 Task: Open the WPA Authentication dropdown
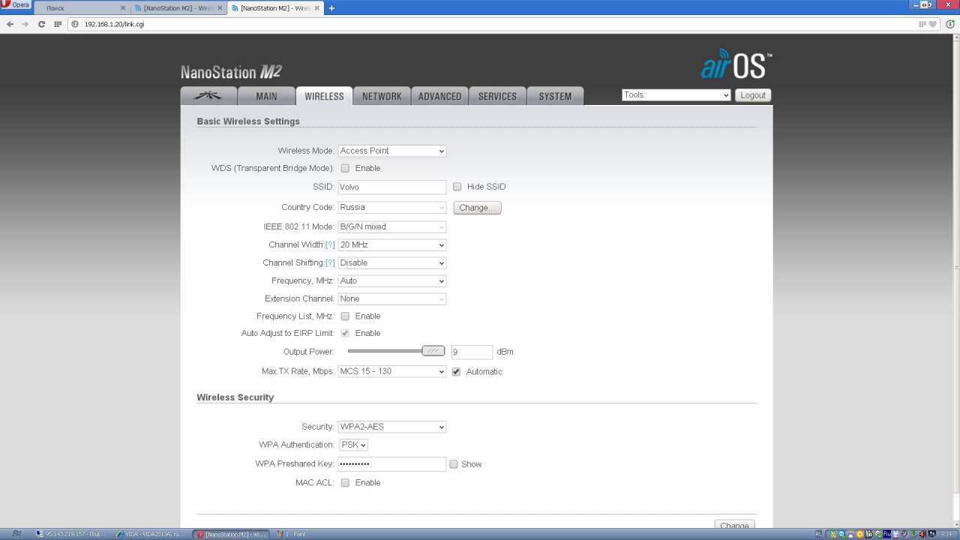[x=353, y=445]
